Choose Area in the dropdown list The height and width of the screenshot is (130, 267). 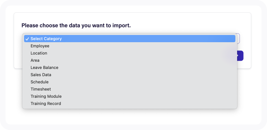point(130,60)
